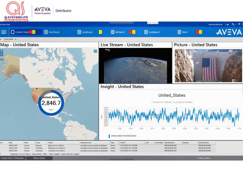Image resolution: width=243 pixels, height=182 pixels.
Task: Click the Trends Pens 15 Minutes button
Action: click(x=12, y=158)
